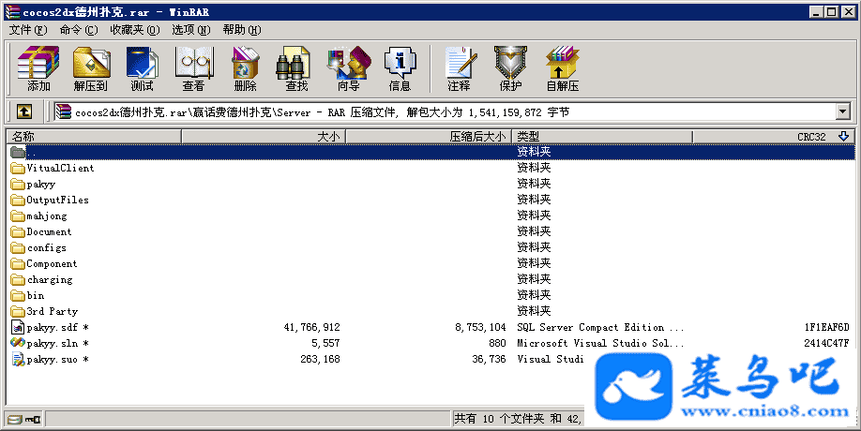The height and width of the screenshot is (431, 861).
Task: Select the pakyy.sdf file icon
Action: point(18,327)
